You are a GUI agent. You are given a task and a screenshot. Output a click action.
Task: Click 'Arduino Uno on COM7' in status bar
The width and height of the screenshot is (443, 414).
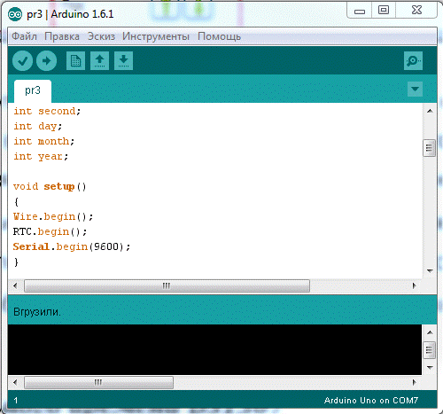[371, 401]
